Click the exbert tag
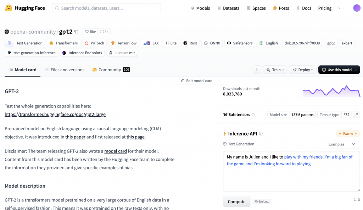The image size is (363, 210). tap(347, 43)
